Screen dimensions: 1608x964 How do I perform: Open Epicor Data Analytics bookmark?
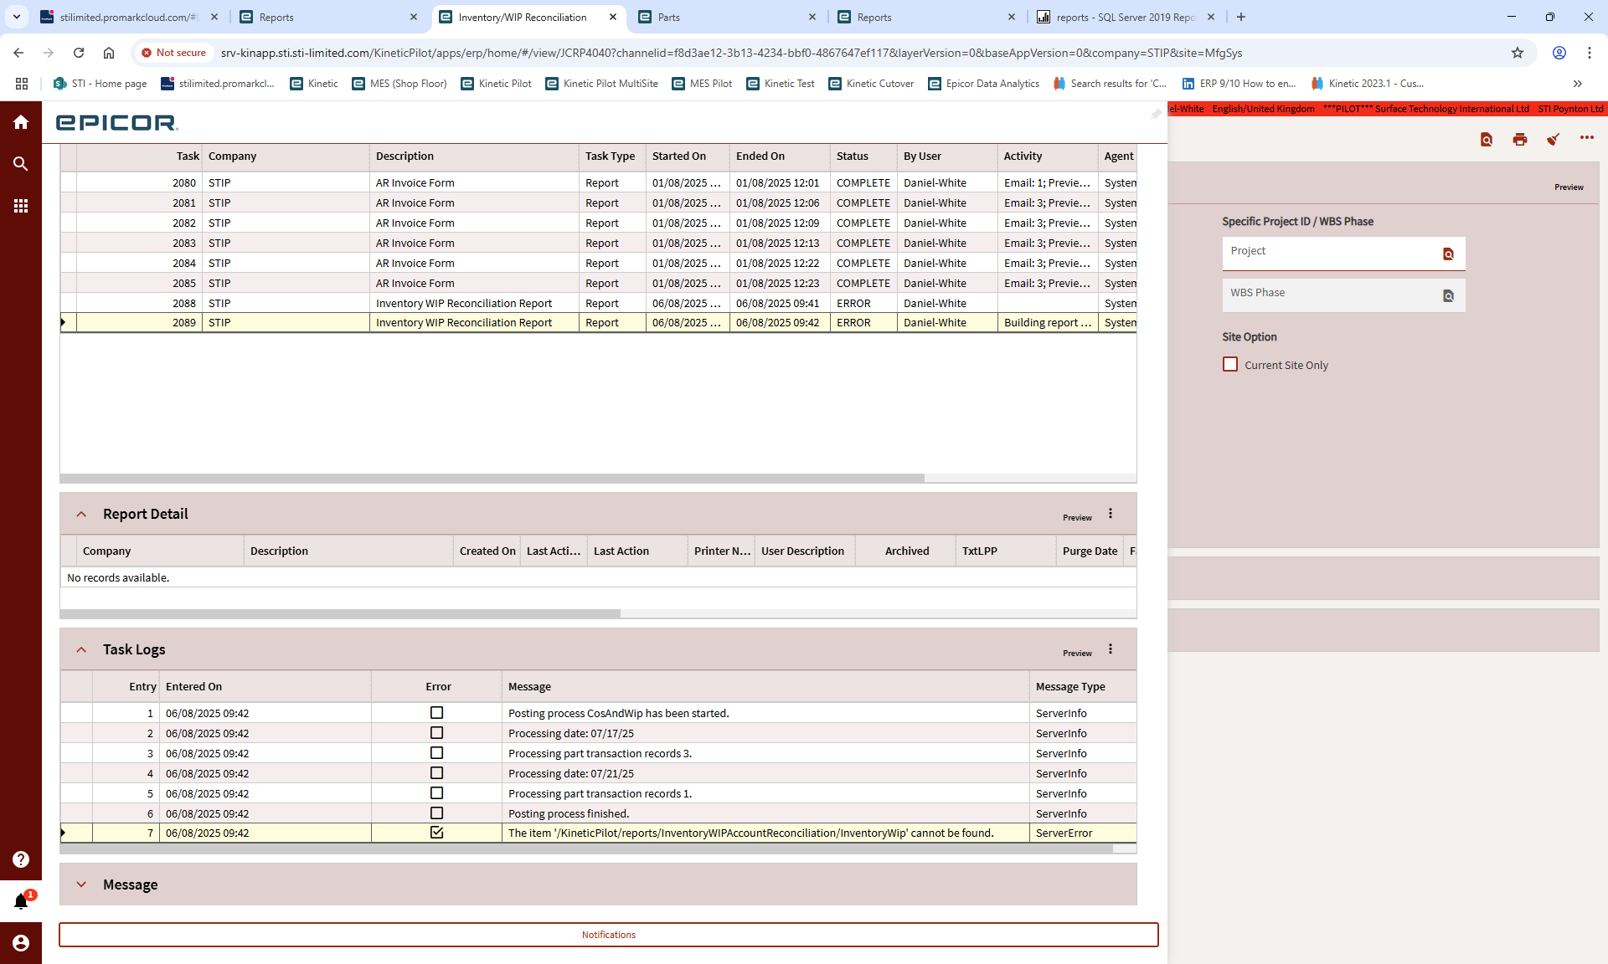pyautogui.click(x=983, y=84)
